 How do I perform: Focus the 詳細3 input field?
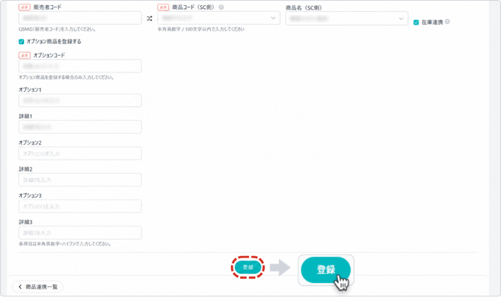(x=80, y=233)
